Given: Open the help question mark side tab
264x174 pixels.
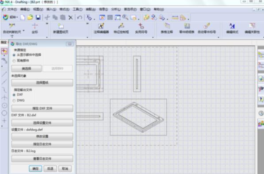Looking at the screenshot, I should [261, 99].
